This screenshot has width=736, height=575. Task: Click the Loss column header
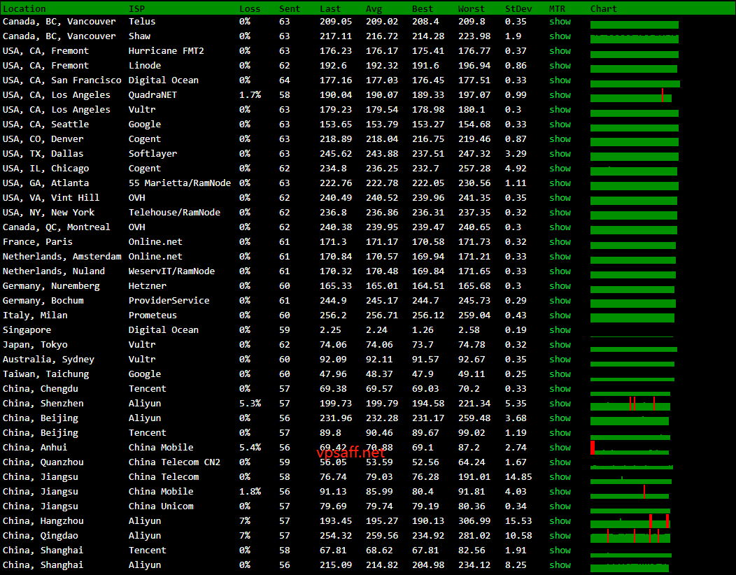tap(250, 8)
